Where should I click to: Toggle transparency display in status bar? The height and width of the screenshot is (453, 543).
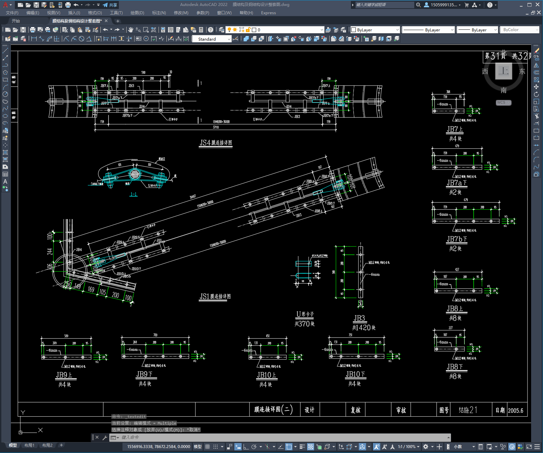tap(311, 447)
